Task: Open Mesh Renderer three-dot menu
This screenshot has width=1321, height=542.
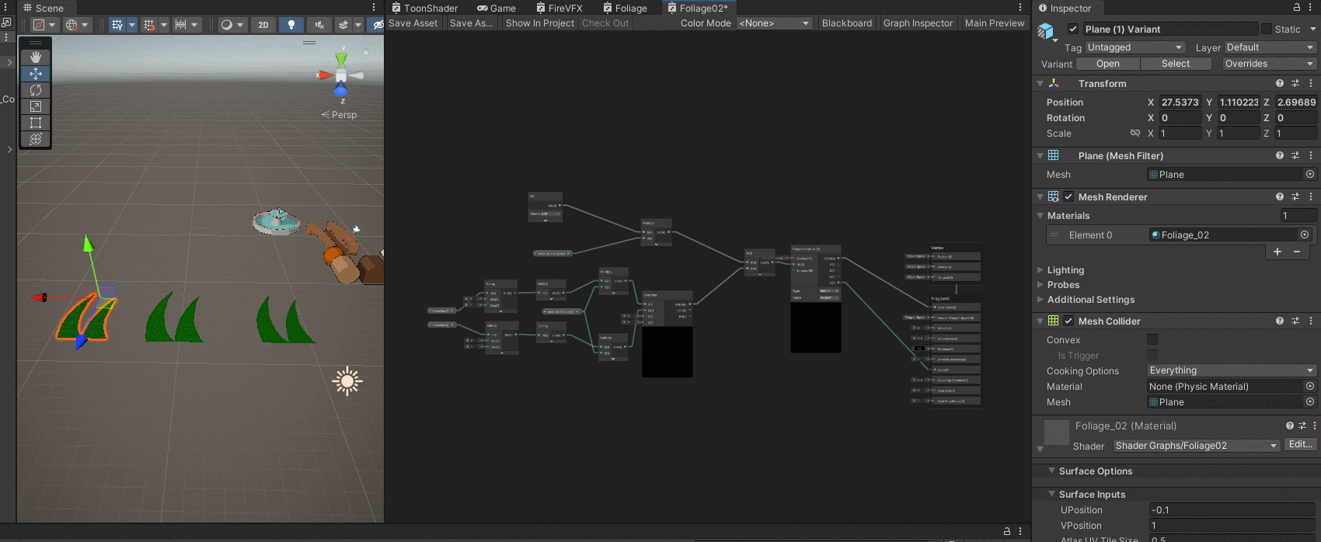Action: coord(1311,196)
